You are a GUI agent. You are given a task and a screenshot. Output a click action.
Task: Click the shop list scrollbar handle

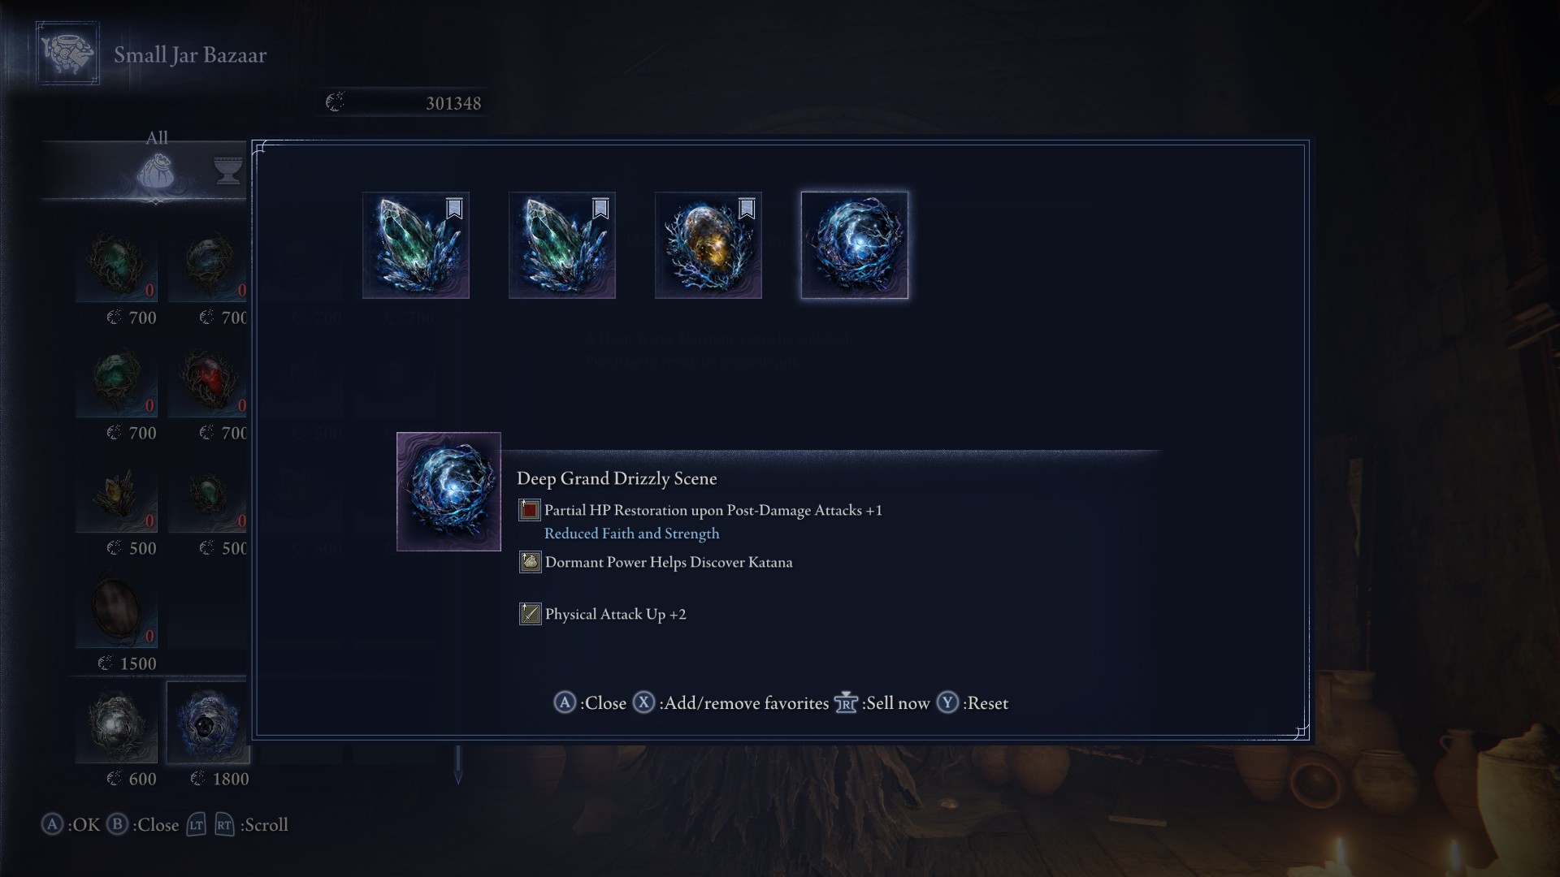(457, 765)
